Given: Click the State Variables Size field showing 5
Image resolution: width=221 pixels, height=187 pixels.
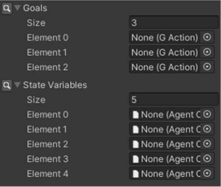Looking at the screenshot, I should click(x=174, y=100).
